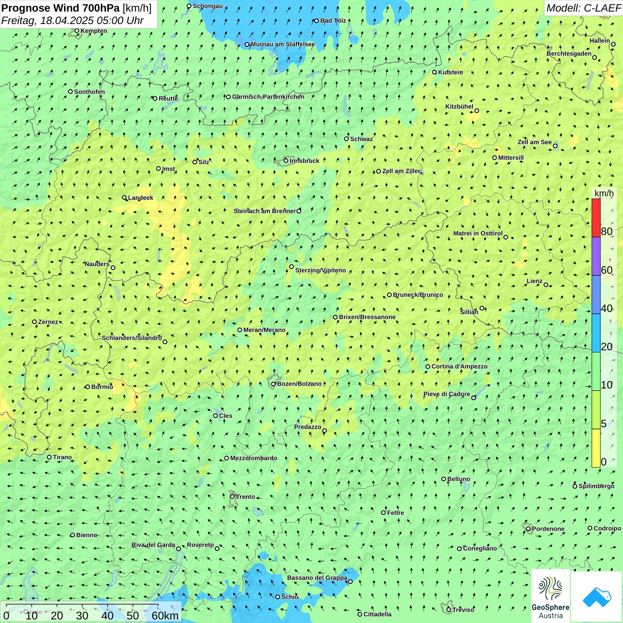Click the Spilimbergo location dot

tap(575, 486)
